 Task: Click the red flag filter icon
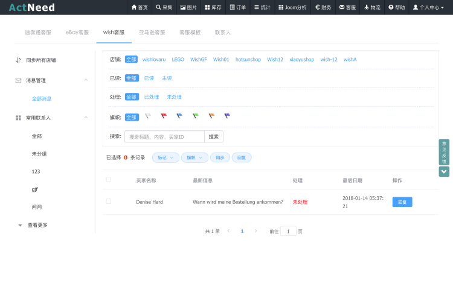[x=163, y=116]
